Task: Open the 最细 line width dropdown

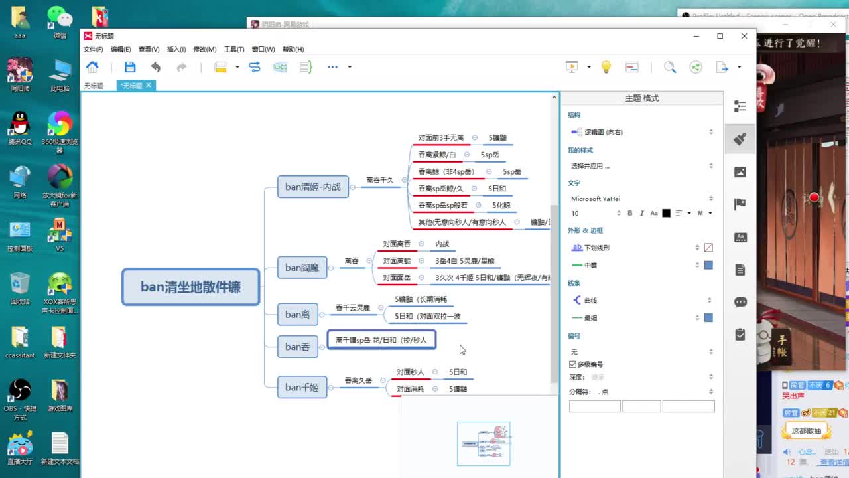Action: tap(635, 318)
